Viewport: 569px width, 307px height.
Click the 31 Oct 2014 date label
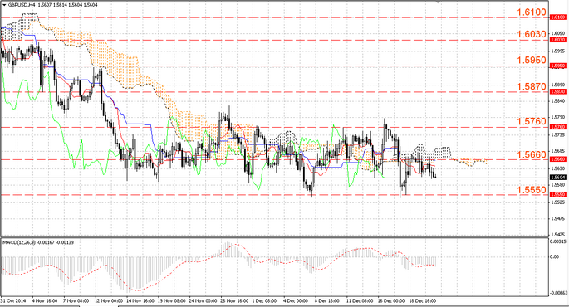[14, 301]
